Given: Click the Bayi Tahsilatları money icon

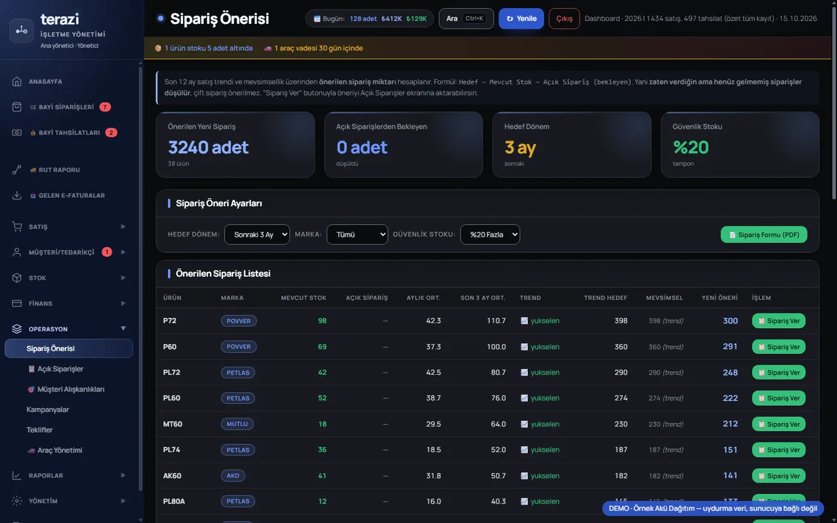Looking at the screenshot, I should tap(17, 133).
